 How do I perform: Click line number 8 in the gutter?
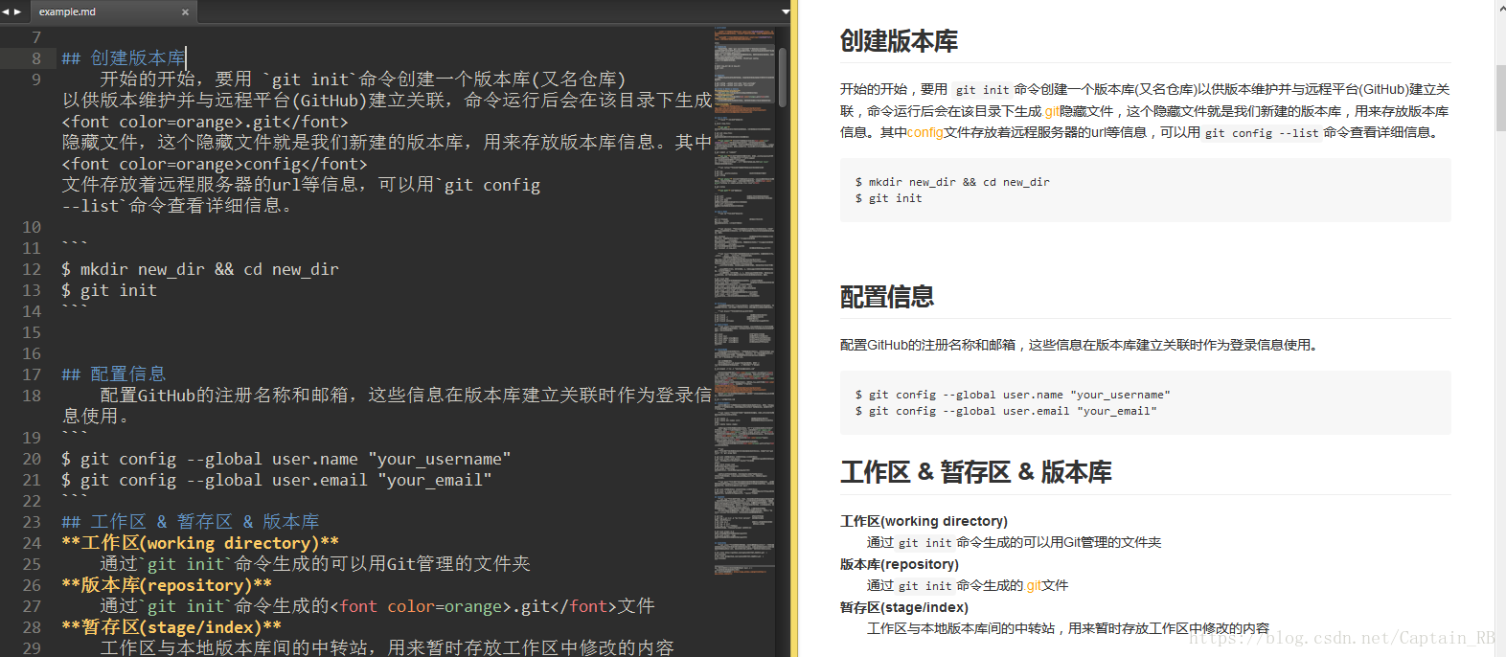click(x=36, y=58)
